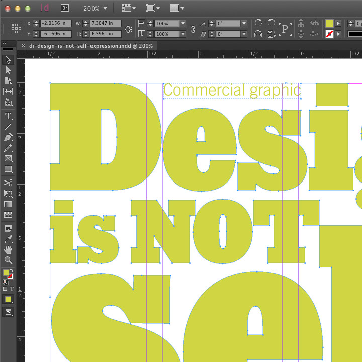
Task: Select the Page tool
Action: [x=8, y=81]
